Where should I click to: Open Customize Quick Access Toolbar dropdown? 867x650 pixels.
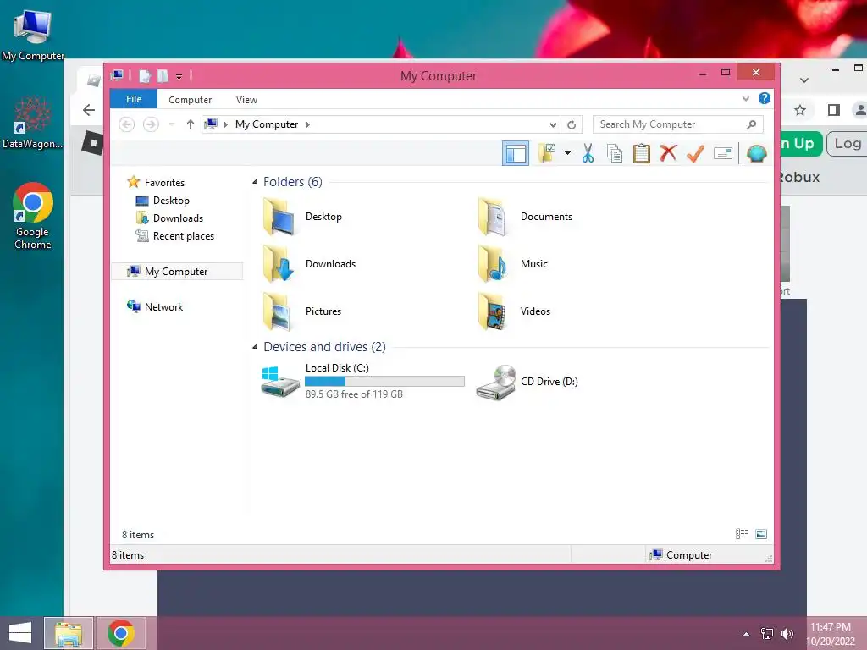pos(179,77)
